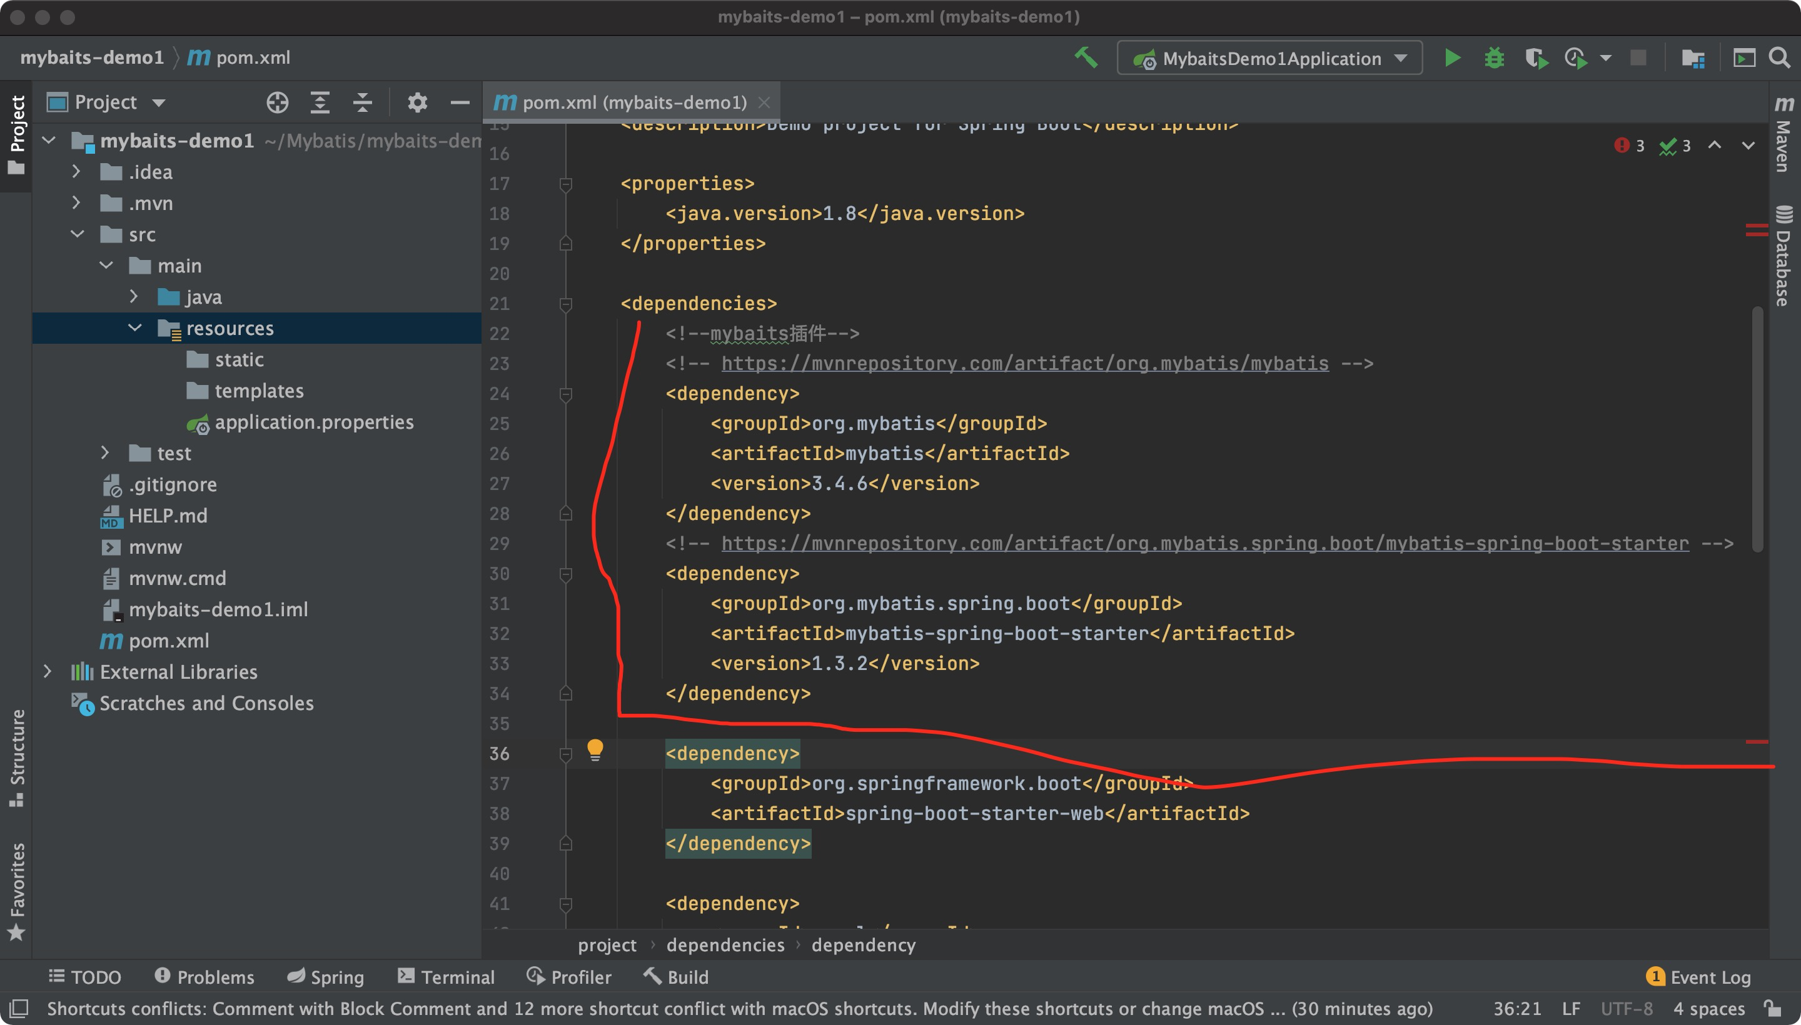Collapse fold marker at line 30 dependency
Screen dimensions: 1801x1025
coord(565,574)
